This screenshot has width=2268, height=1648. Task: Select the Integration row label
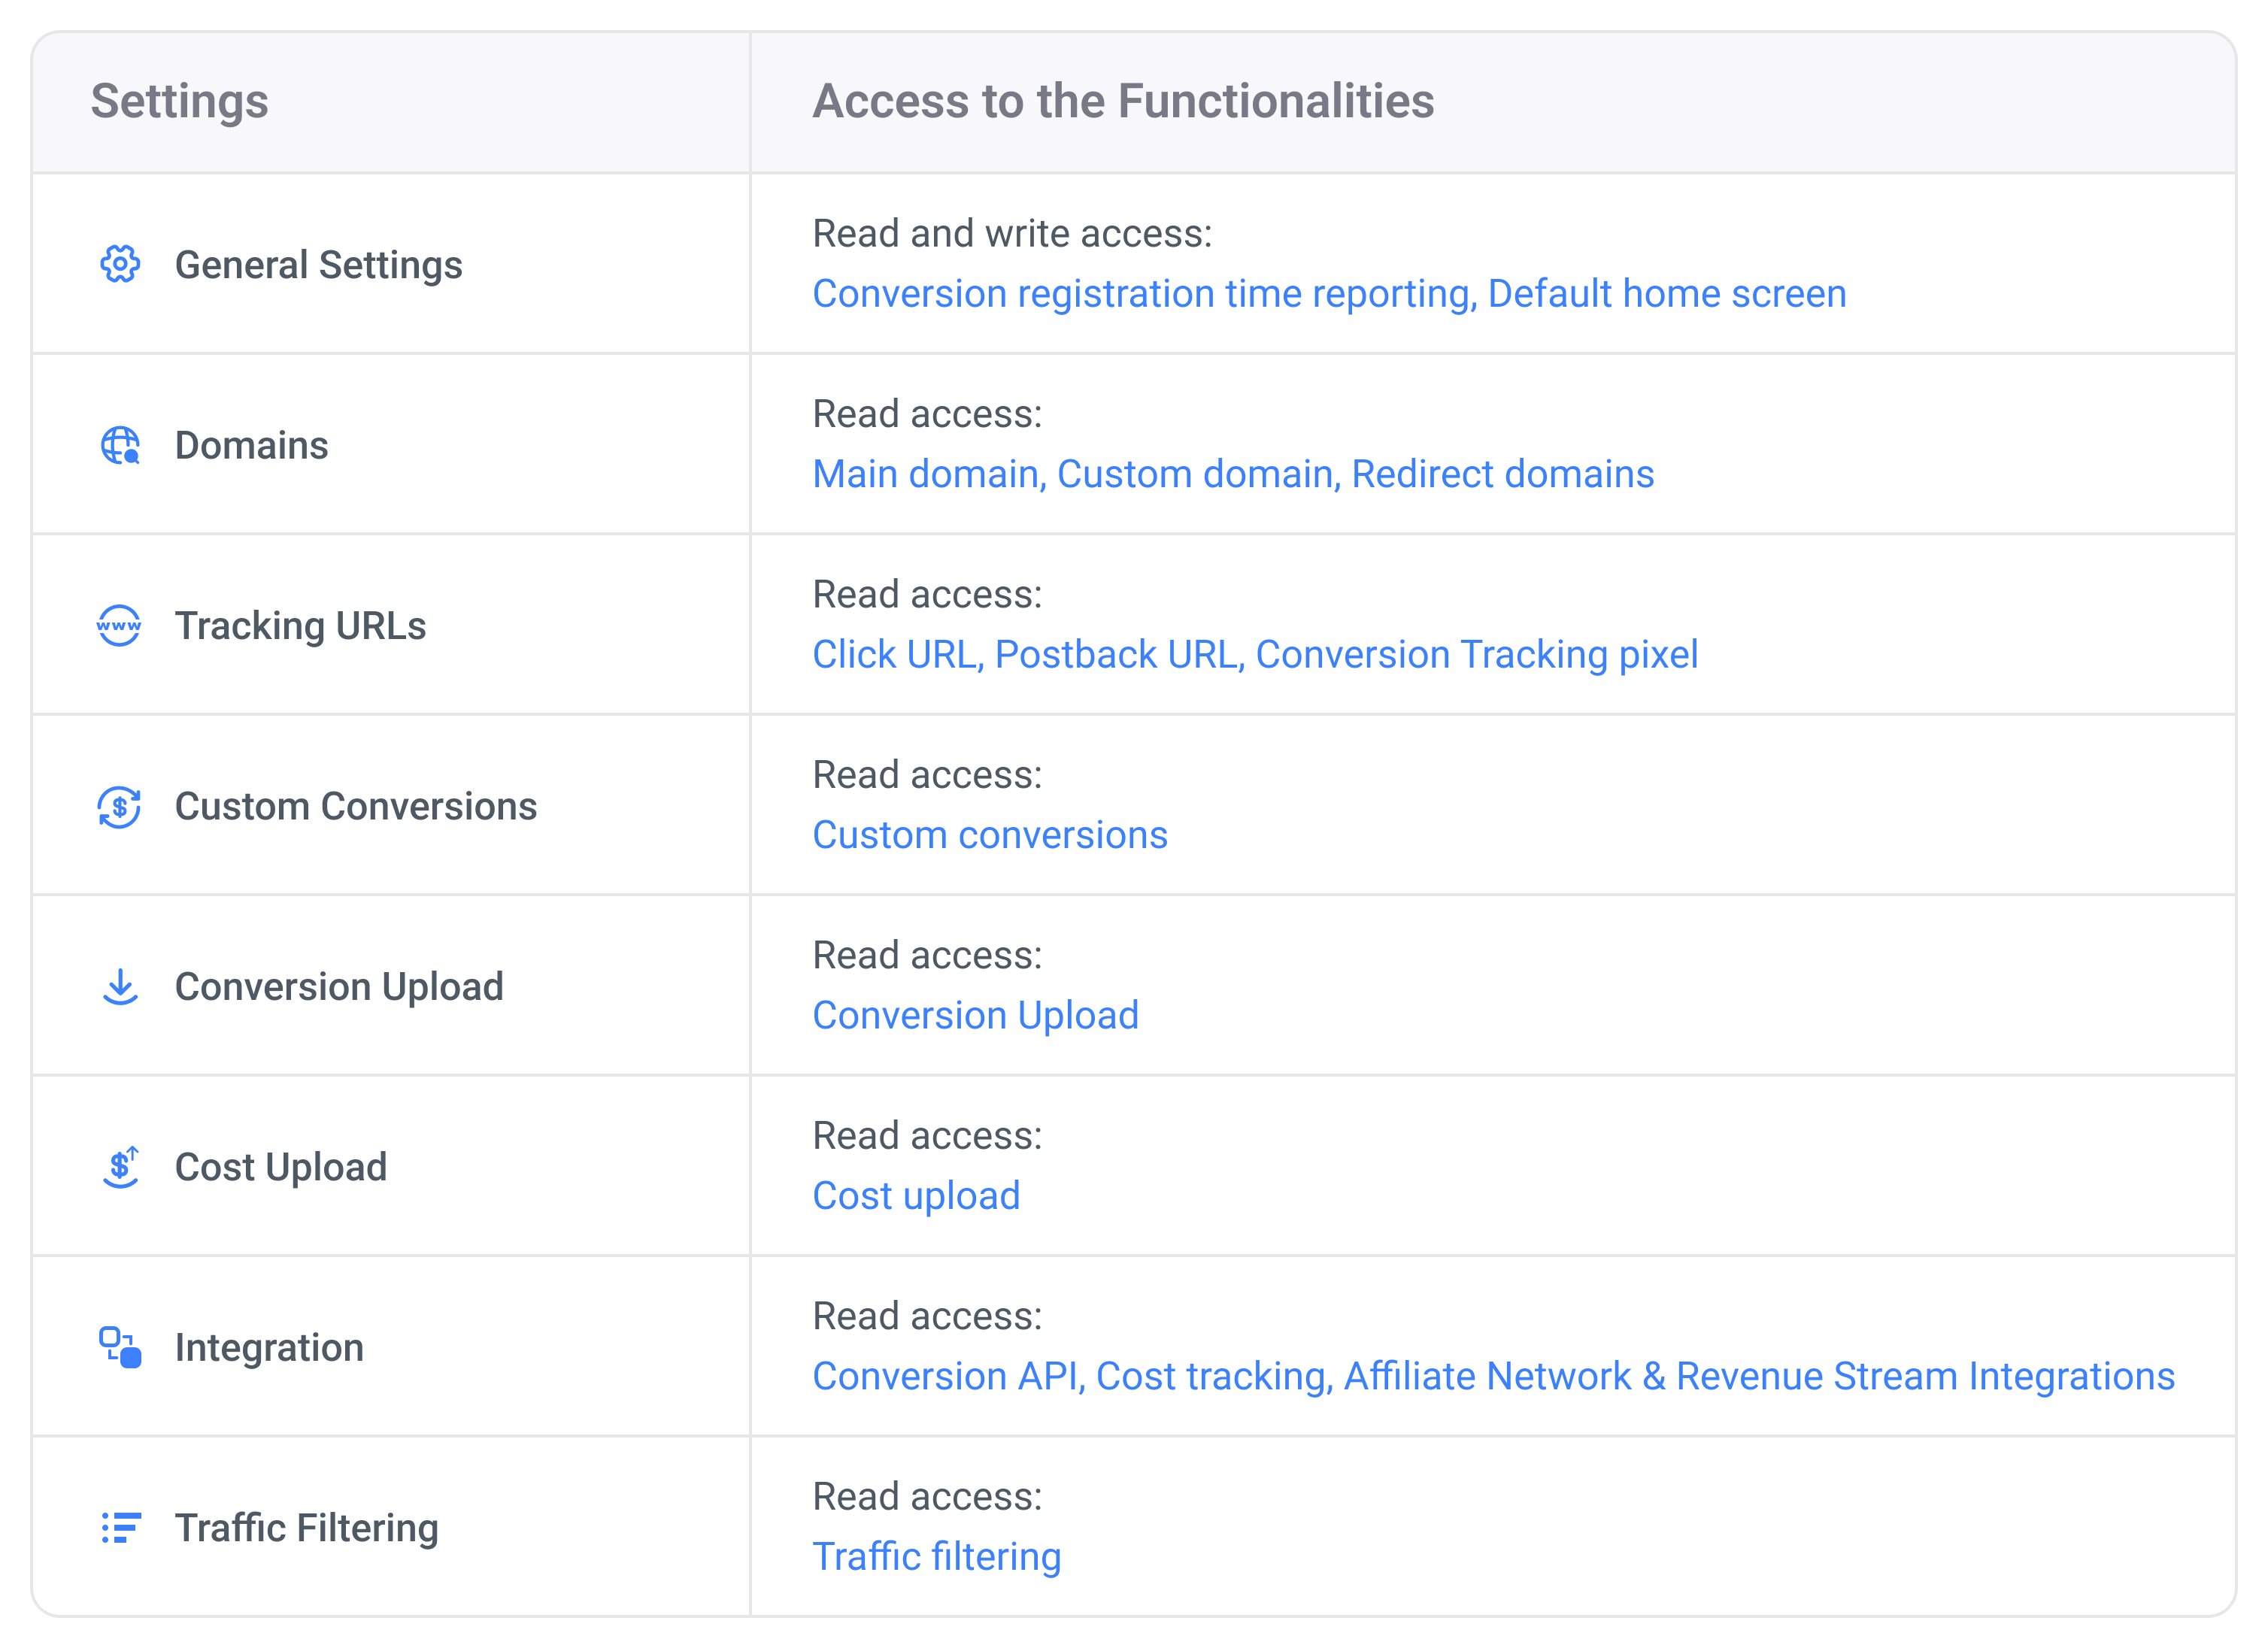click(269, 1348)
